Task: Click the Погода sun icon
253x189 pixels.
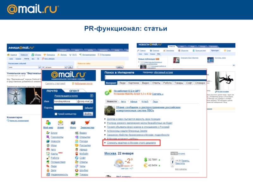Action: [77, 141]
